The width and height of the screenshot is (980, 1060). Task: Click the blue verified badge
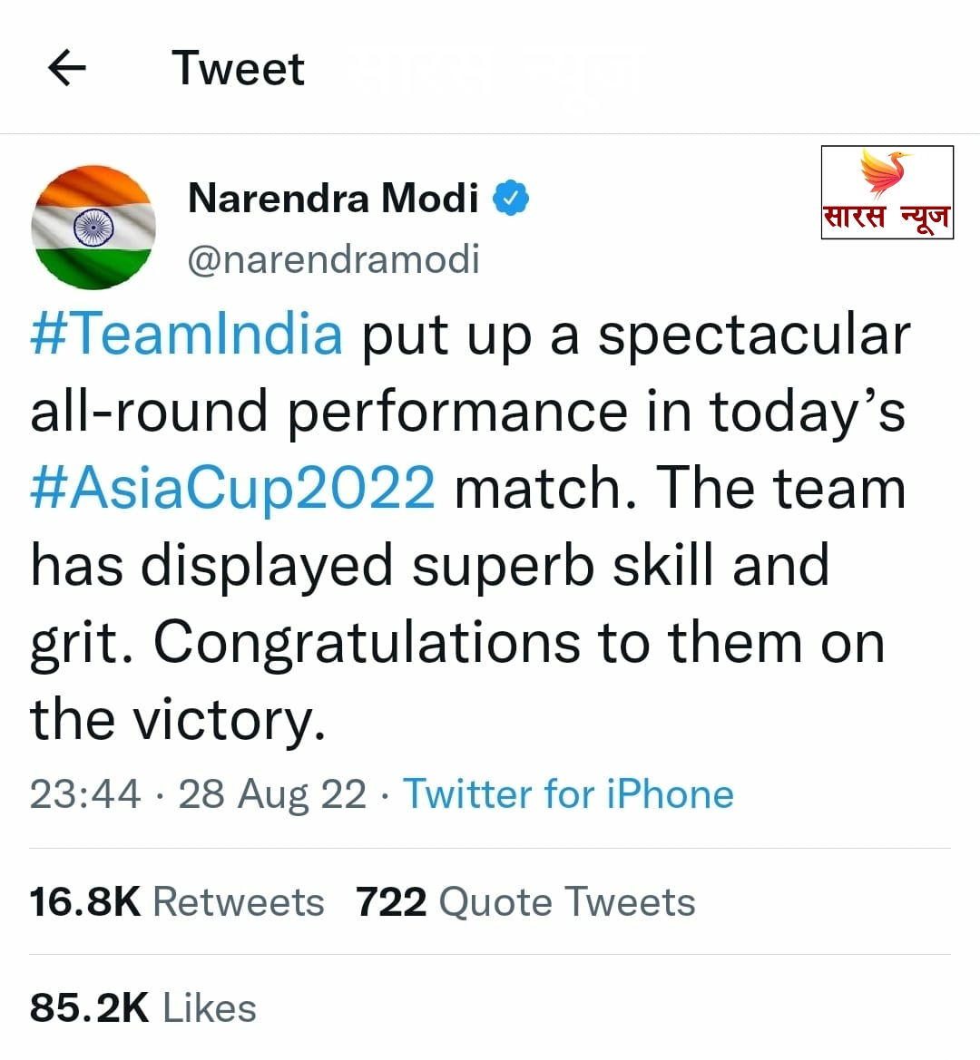pyautogui.click(x=511, y=198)
